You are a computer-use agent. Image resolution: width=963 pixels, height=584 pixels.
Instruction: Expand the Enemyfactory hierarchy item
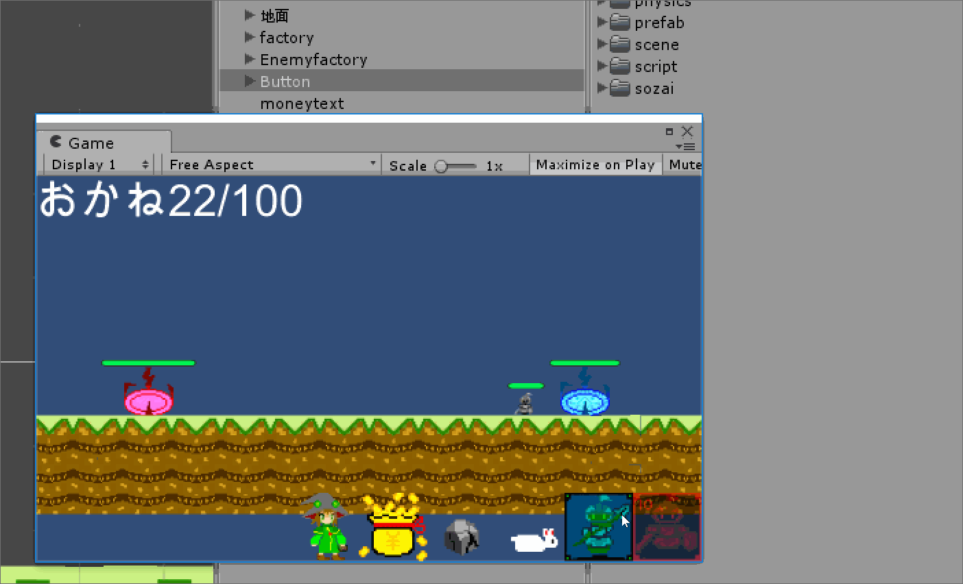coord(250,60)
